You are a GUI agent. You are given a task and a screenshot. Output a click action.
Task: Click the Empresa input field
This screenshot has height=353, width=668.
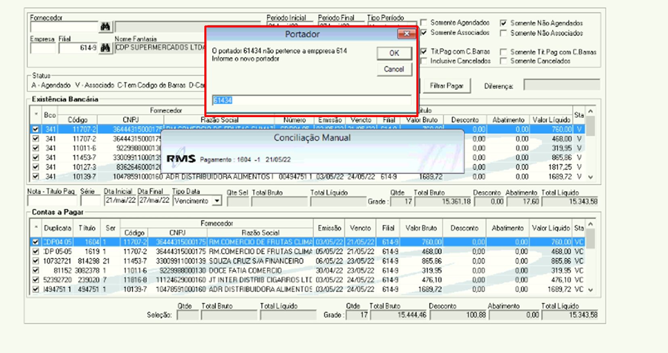(43, 48)
